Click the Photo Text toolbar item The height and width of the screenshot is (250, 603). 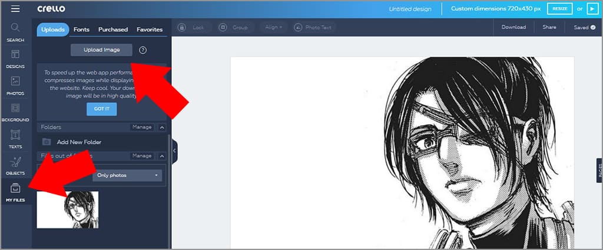point(314,27)
